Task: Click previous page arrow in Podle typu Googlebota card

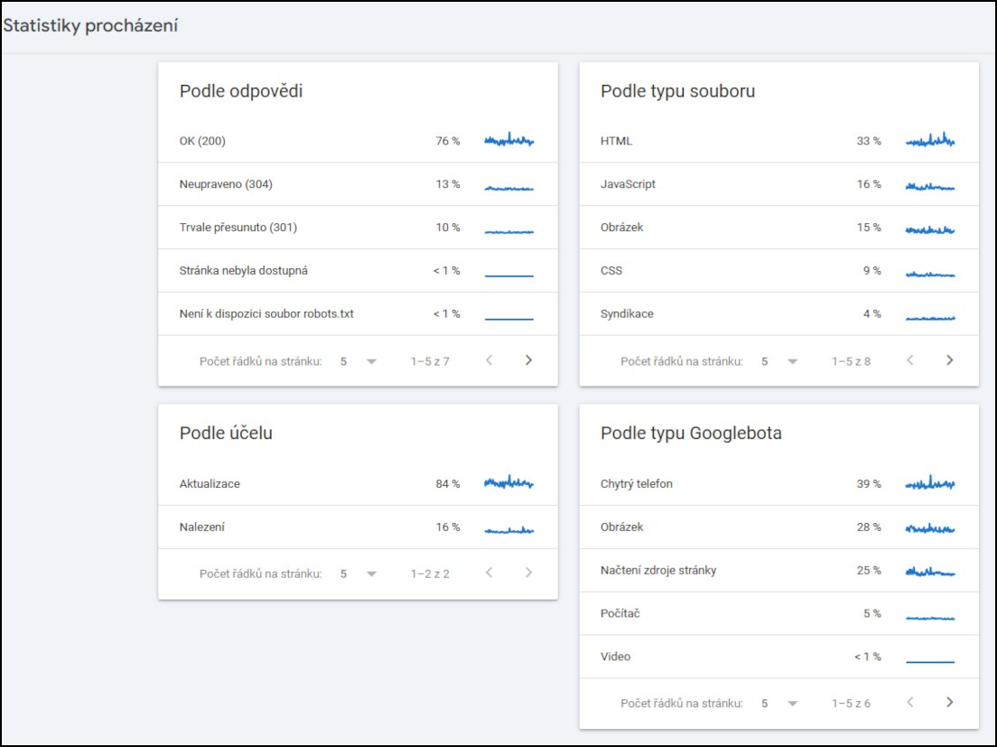Action: point(910,702)
